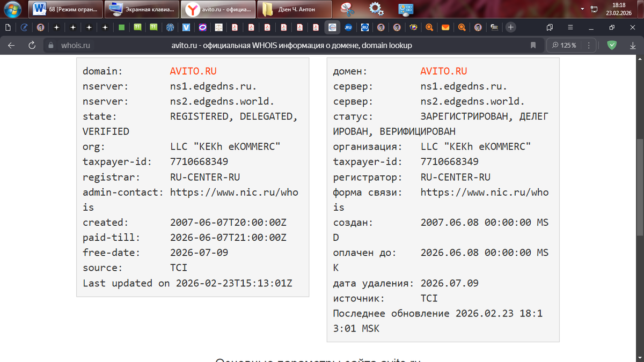Switch to scales of justice tab
This screenshot has height=362, width=644.
pos(218,27)
